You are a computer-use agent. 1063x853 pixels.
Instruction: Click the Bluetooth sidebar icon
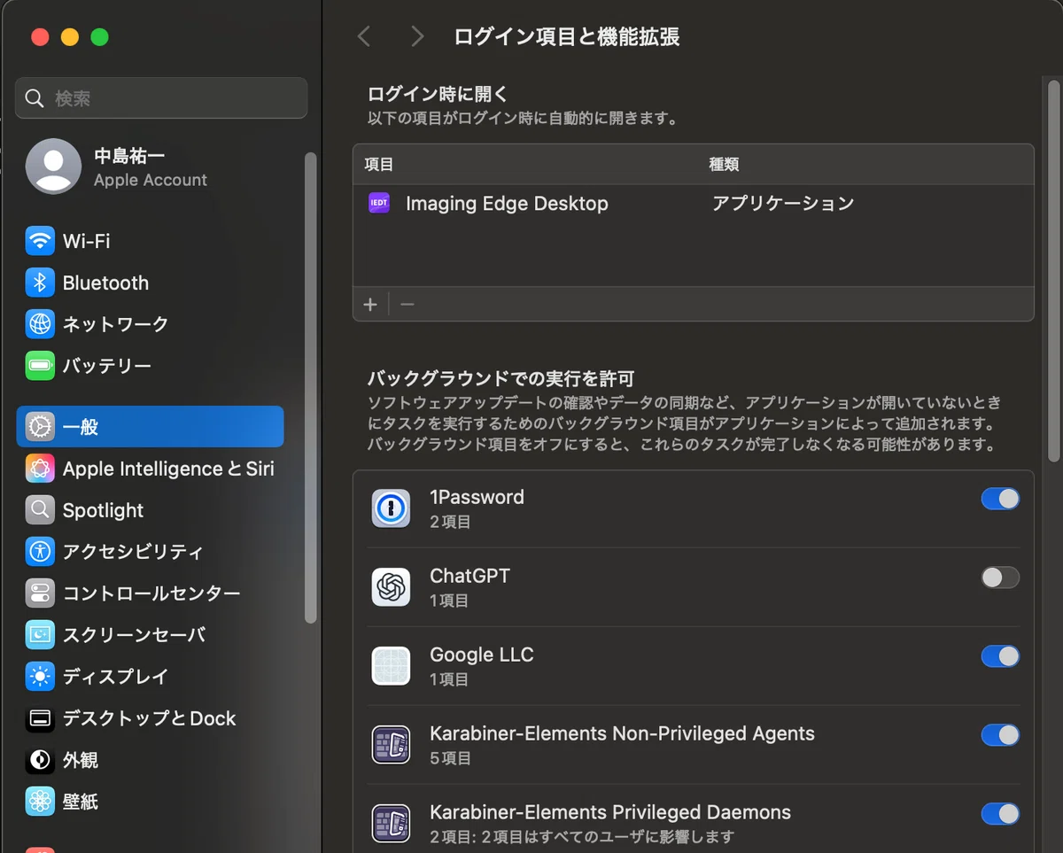pyautogui.click(x=40, y=283)
